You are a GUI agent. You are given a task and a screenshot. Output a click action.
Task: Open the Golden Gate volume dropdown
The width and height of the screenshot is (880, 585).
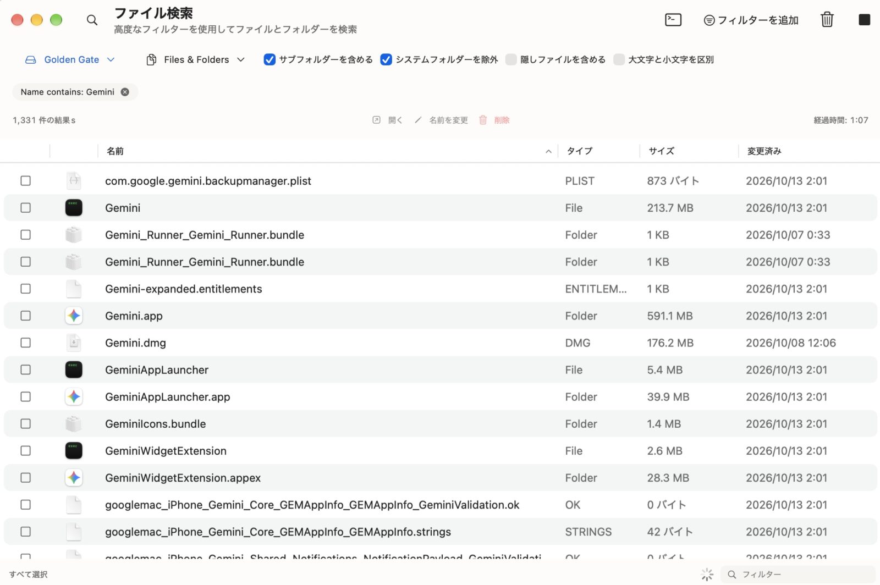point(70,59)
